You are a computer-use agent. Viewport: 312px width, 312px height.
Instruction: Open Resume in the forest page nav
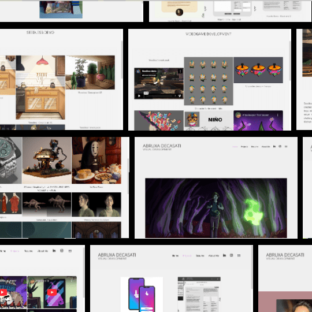(254, 147)
